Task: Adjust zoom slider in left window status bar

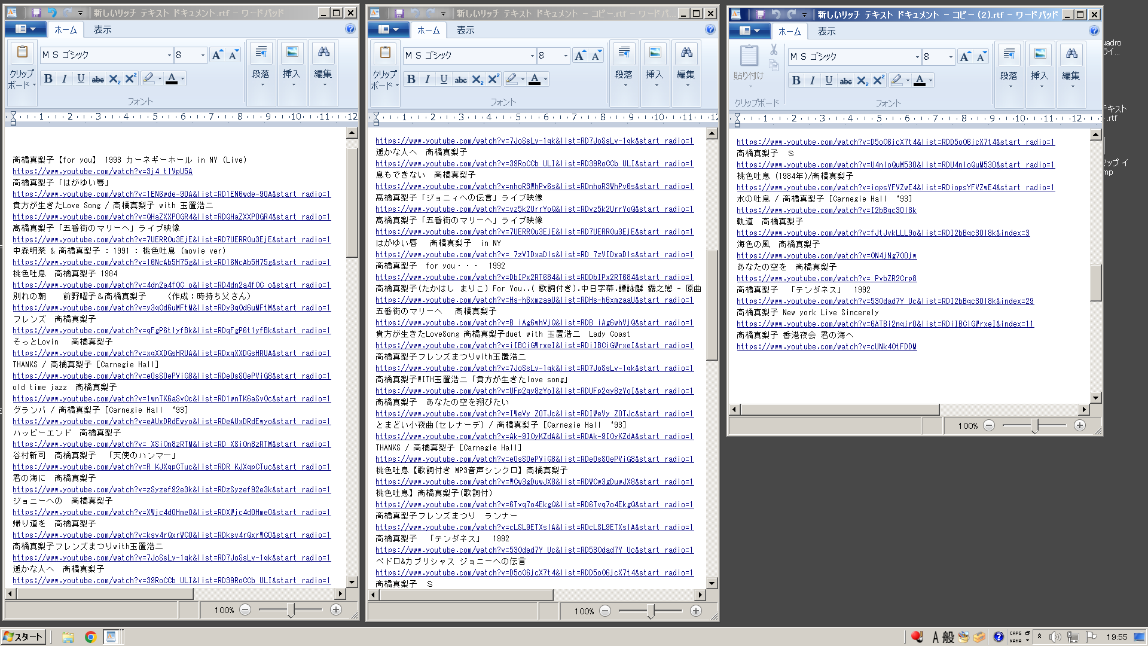Action: pos(291,610)
